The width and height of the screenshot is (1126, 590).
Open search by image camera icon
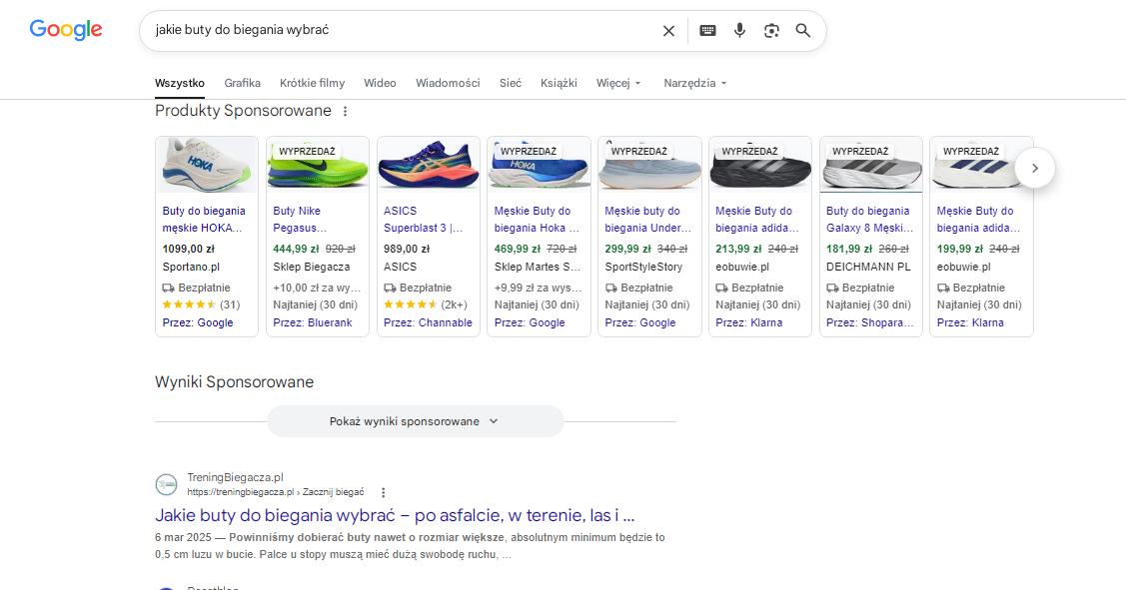click(771, 30)
